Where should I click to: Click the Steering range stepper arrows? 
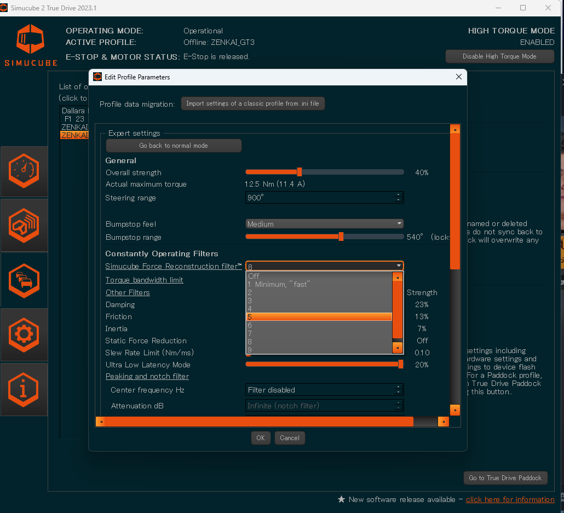(399, 198)
